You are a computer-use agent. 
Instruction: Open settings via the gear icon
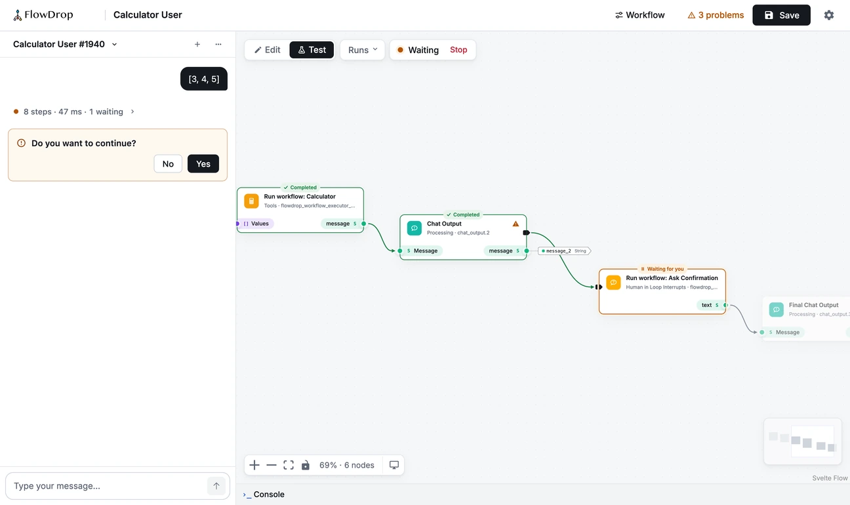coord(829,15)
